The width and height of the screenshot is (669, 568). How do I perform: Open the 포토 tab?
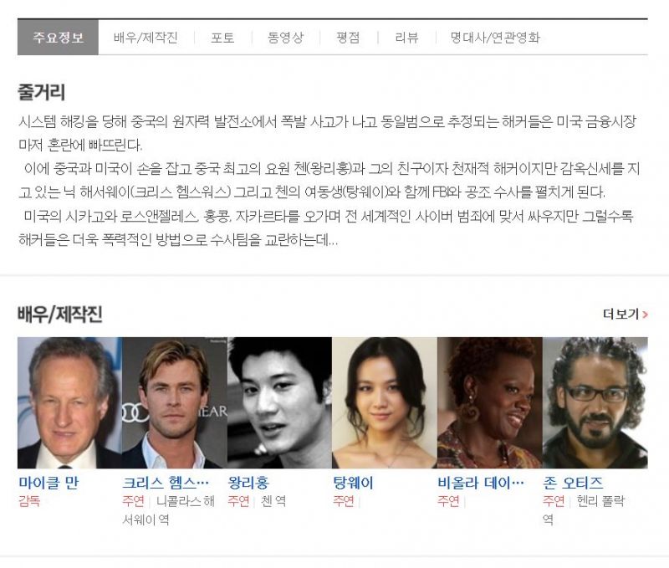222,38
